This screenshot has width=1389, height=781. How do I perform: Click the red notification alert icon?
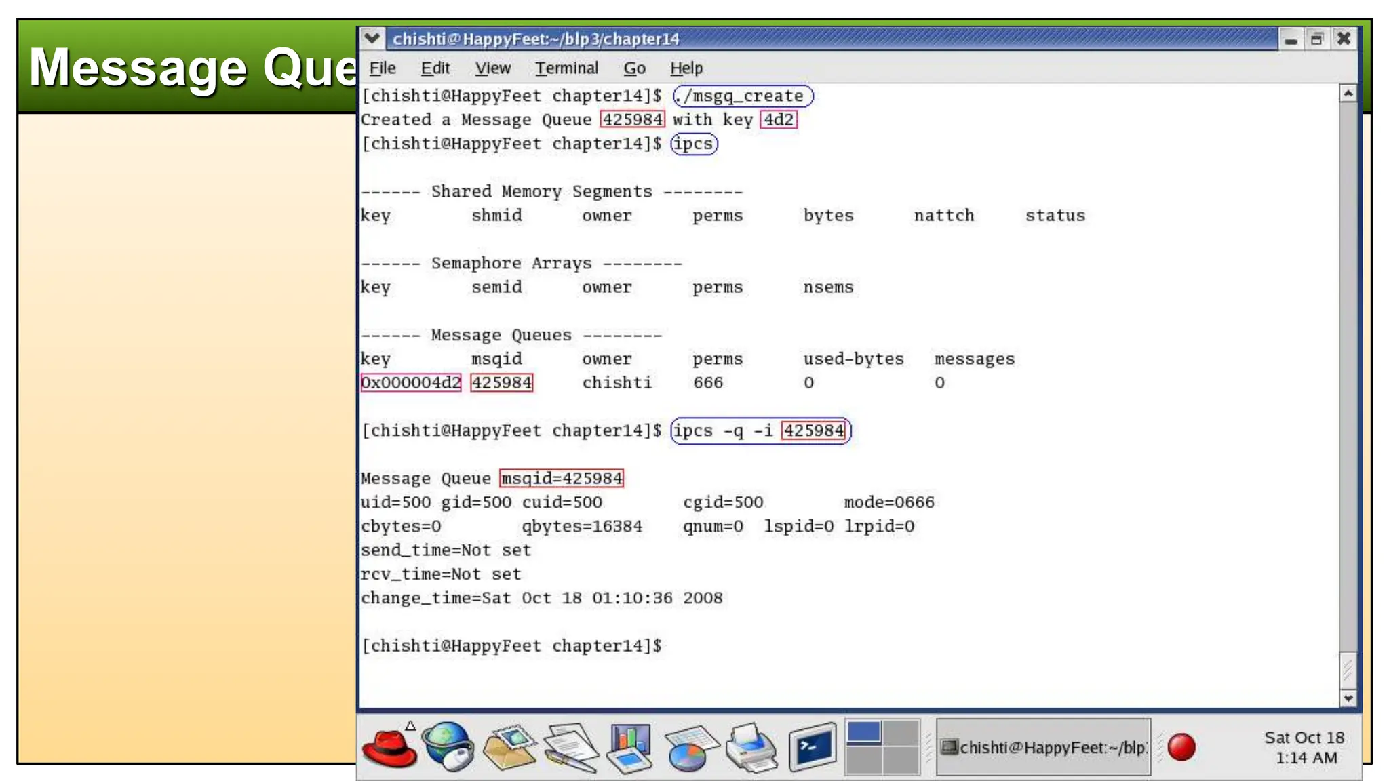[x=1181, y=747]
